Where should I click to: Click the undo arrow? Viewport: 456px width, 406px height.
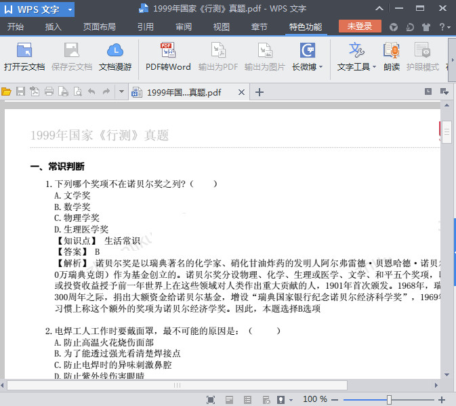(x=91, y=92)
